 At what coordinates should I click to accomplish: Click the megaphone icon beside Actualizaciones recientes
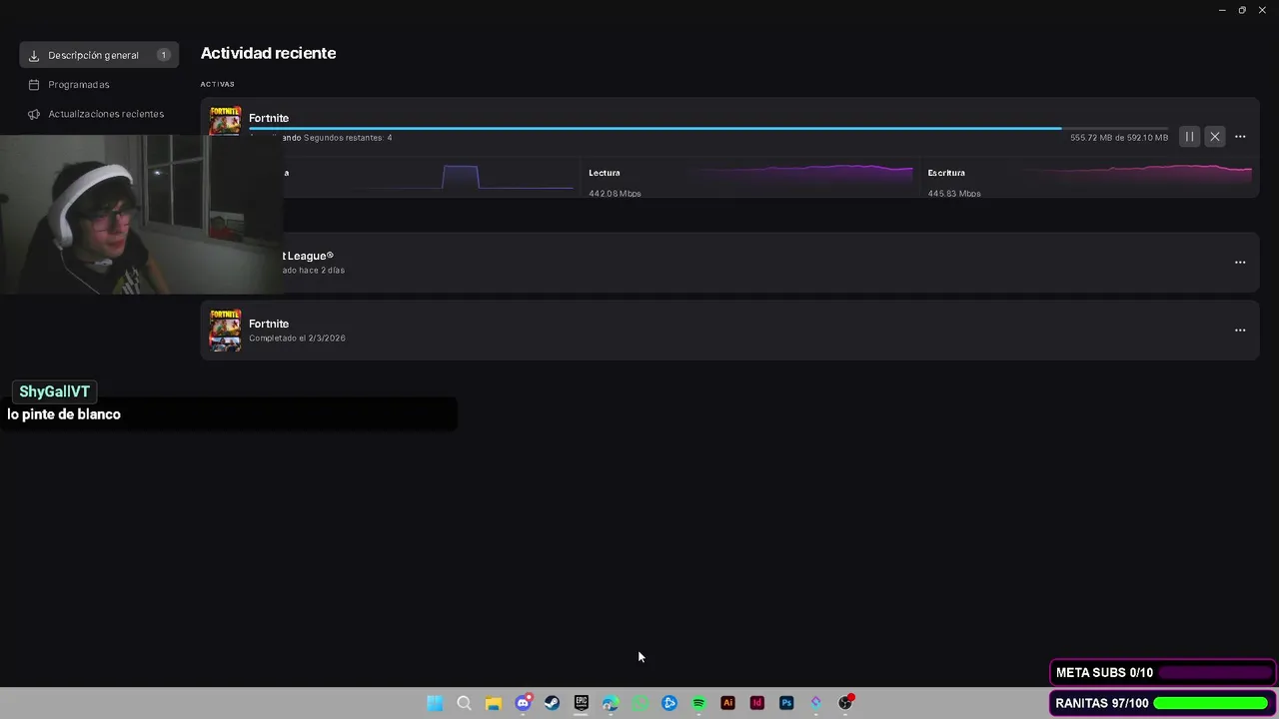tap(34, 114)
